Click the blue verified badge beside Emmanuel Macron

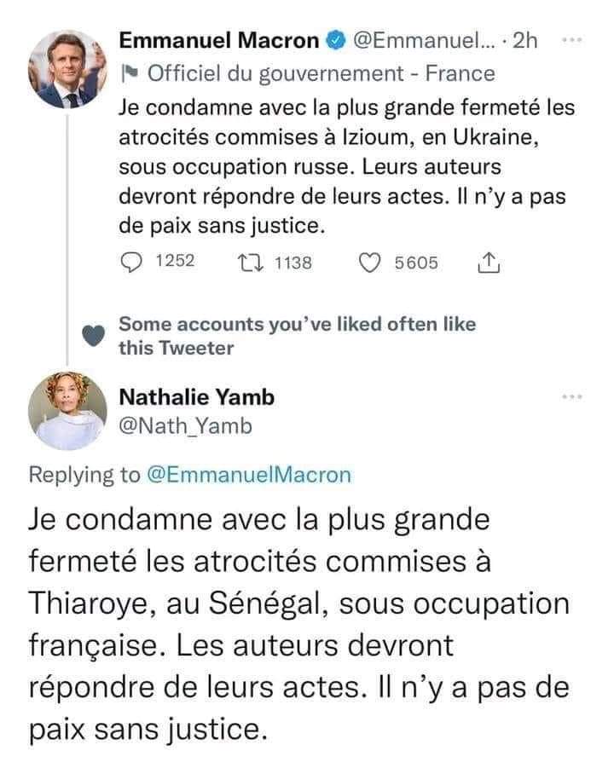click(x=336, y=41)
